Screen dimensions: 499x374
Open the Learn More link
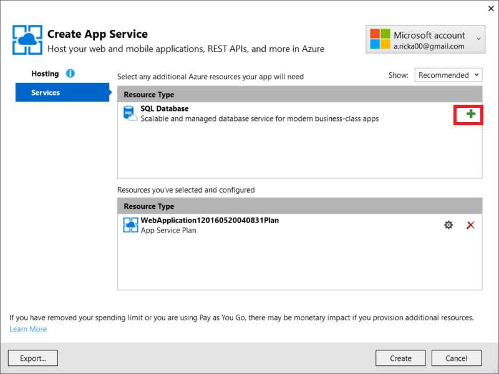click(x=28, y=329)
